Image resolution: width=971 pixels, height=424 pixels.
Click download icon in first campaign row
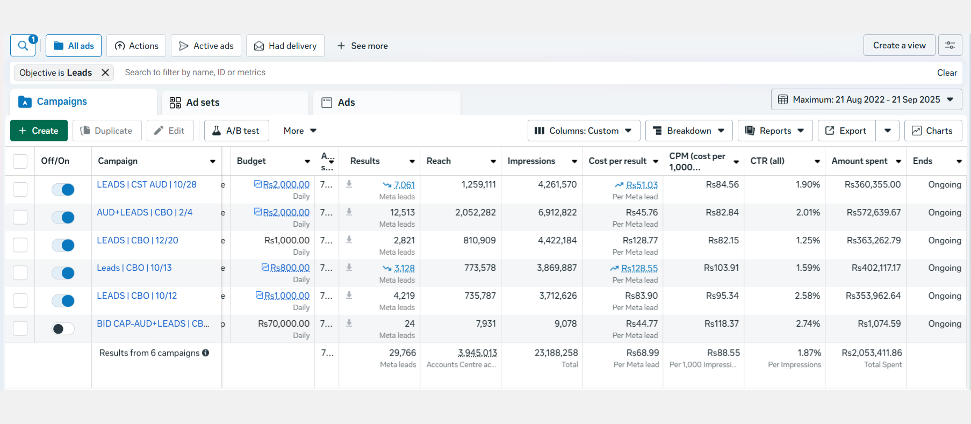(349, 184)
